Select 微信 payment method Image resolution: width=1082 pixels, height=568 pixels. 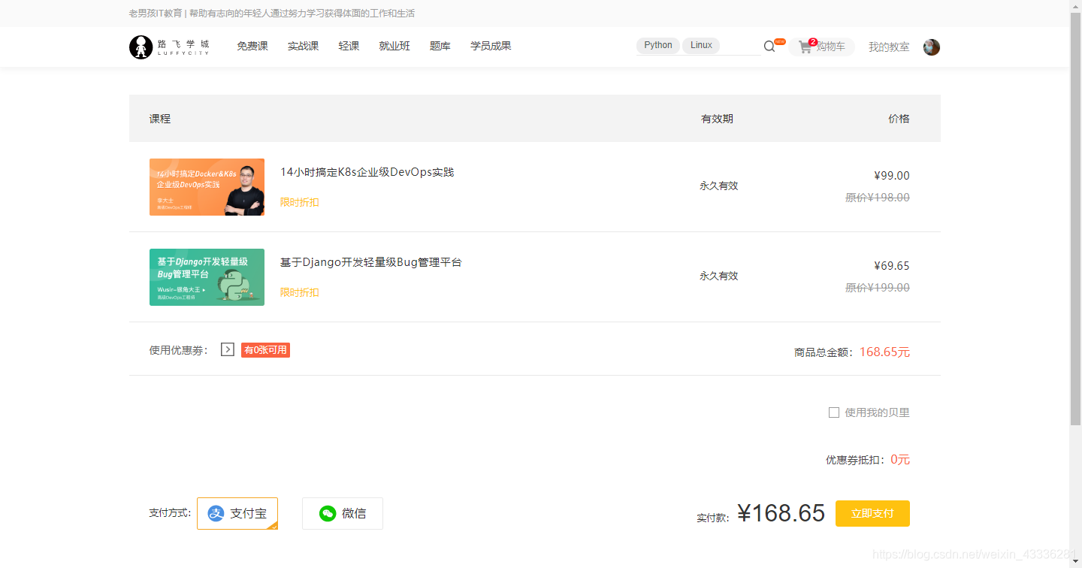click(x=343, y=513)
